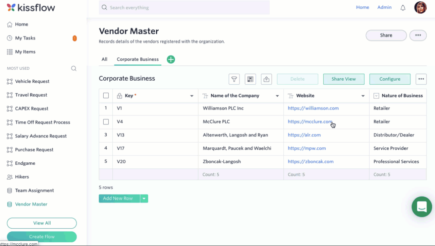Click the My Items list icon

10,52
